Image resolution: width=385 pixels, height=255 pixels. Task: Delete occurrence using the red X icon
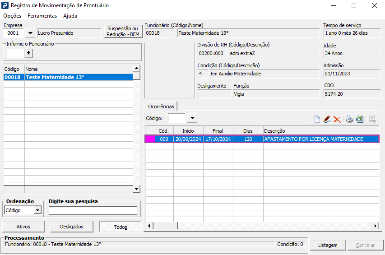pos(337,120)
